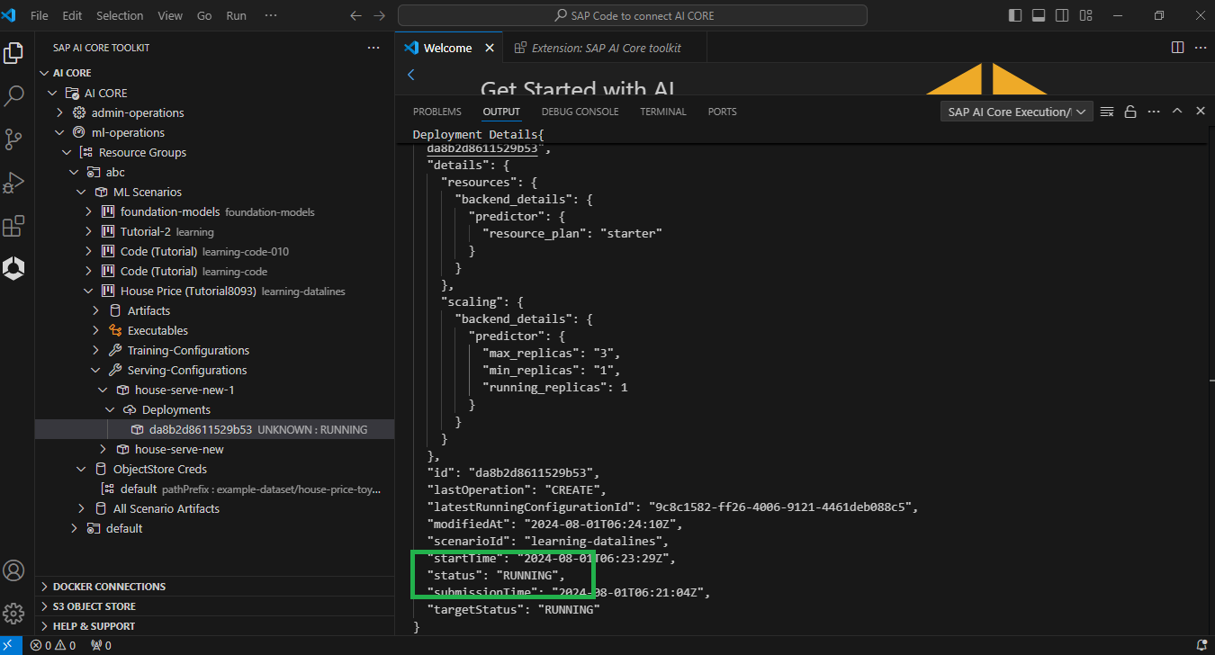Switch to the DEBUG CONSOLE tab
Image resolution: width=1215 pixels, height=655 pixels.
tap(580, 112)
